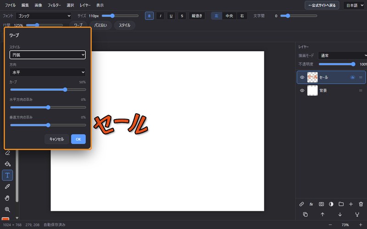Adjust 垂直方向の歪み slider handle

(x=48, y=125)
